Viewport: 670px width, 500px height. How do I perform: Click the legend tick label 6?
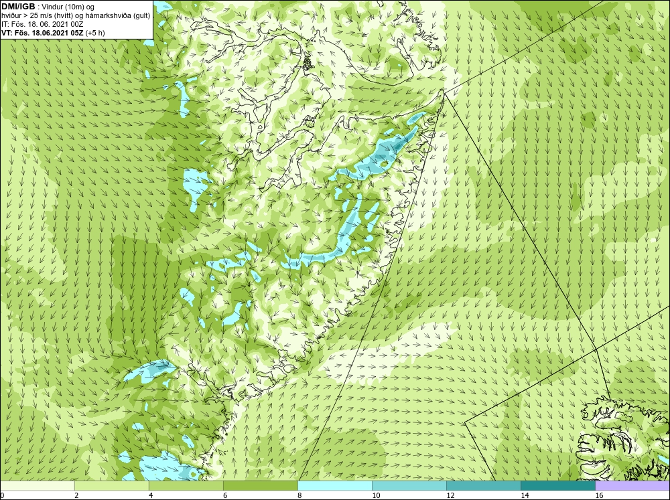(x=224, y=495)
